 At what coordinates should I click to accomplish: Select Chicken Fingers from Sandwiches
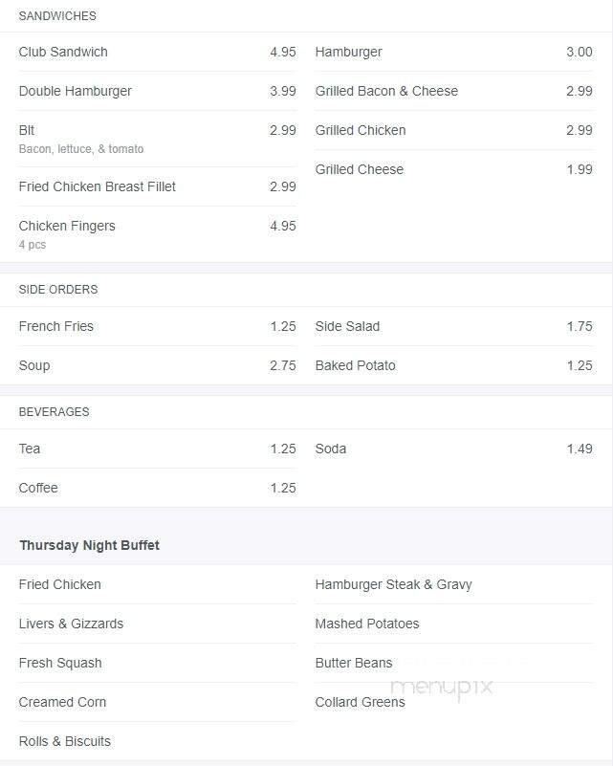[67, 227]
